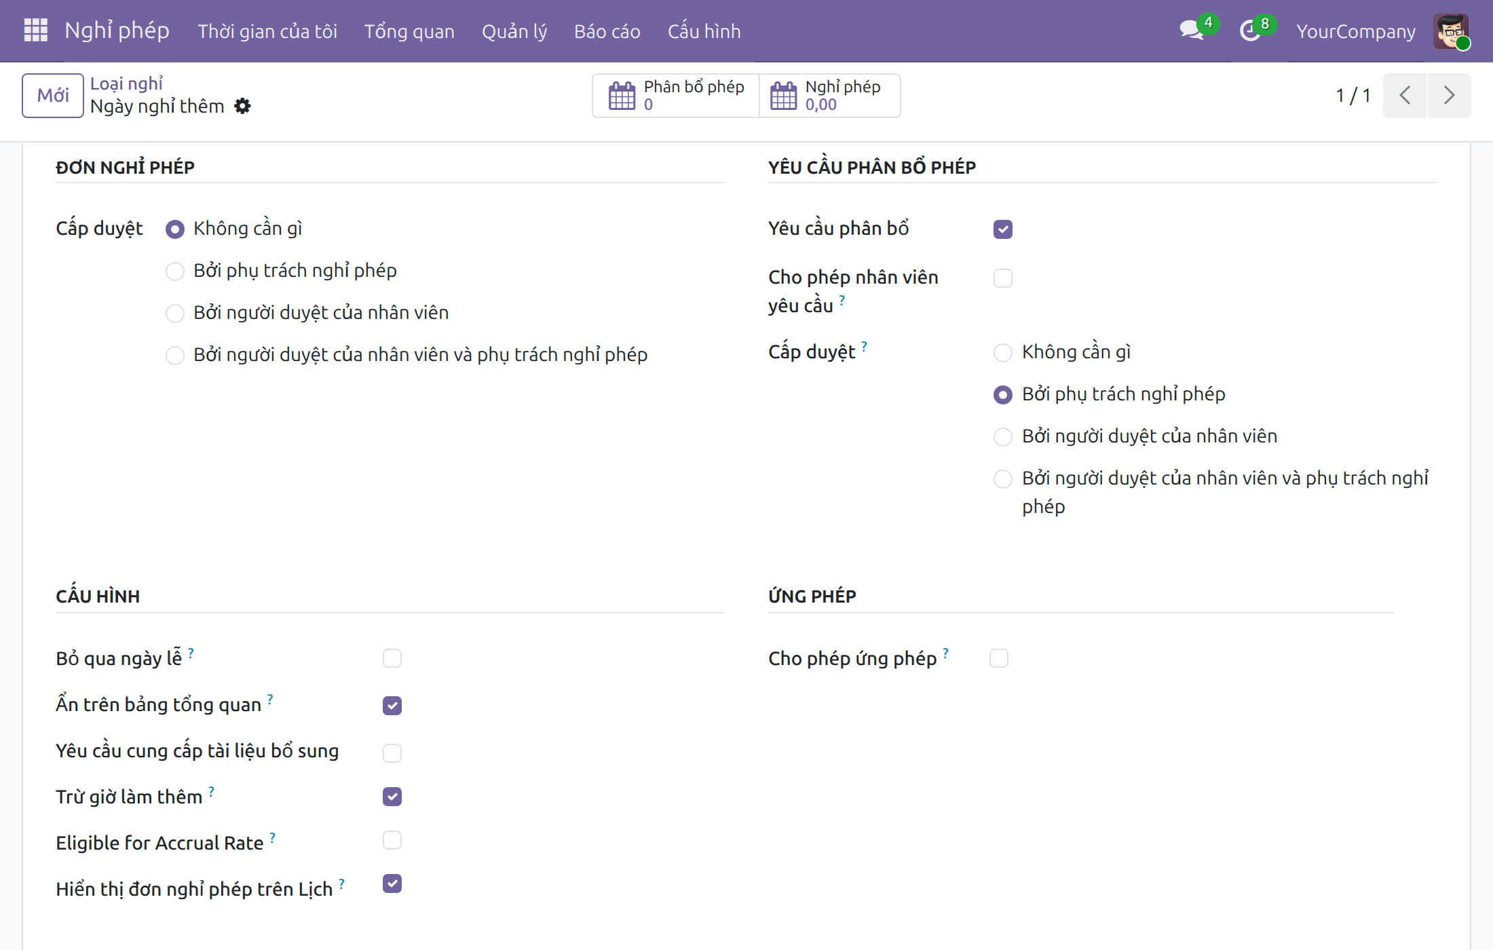1493x950 pixels.
Task: Enable Yêu cầu cung cấp tài liệu bổ sung
Action: (392, 753)
